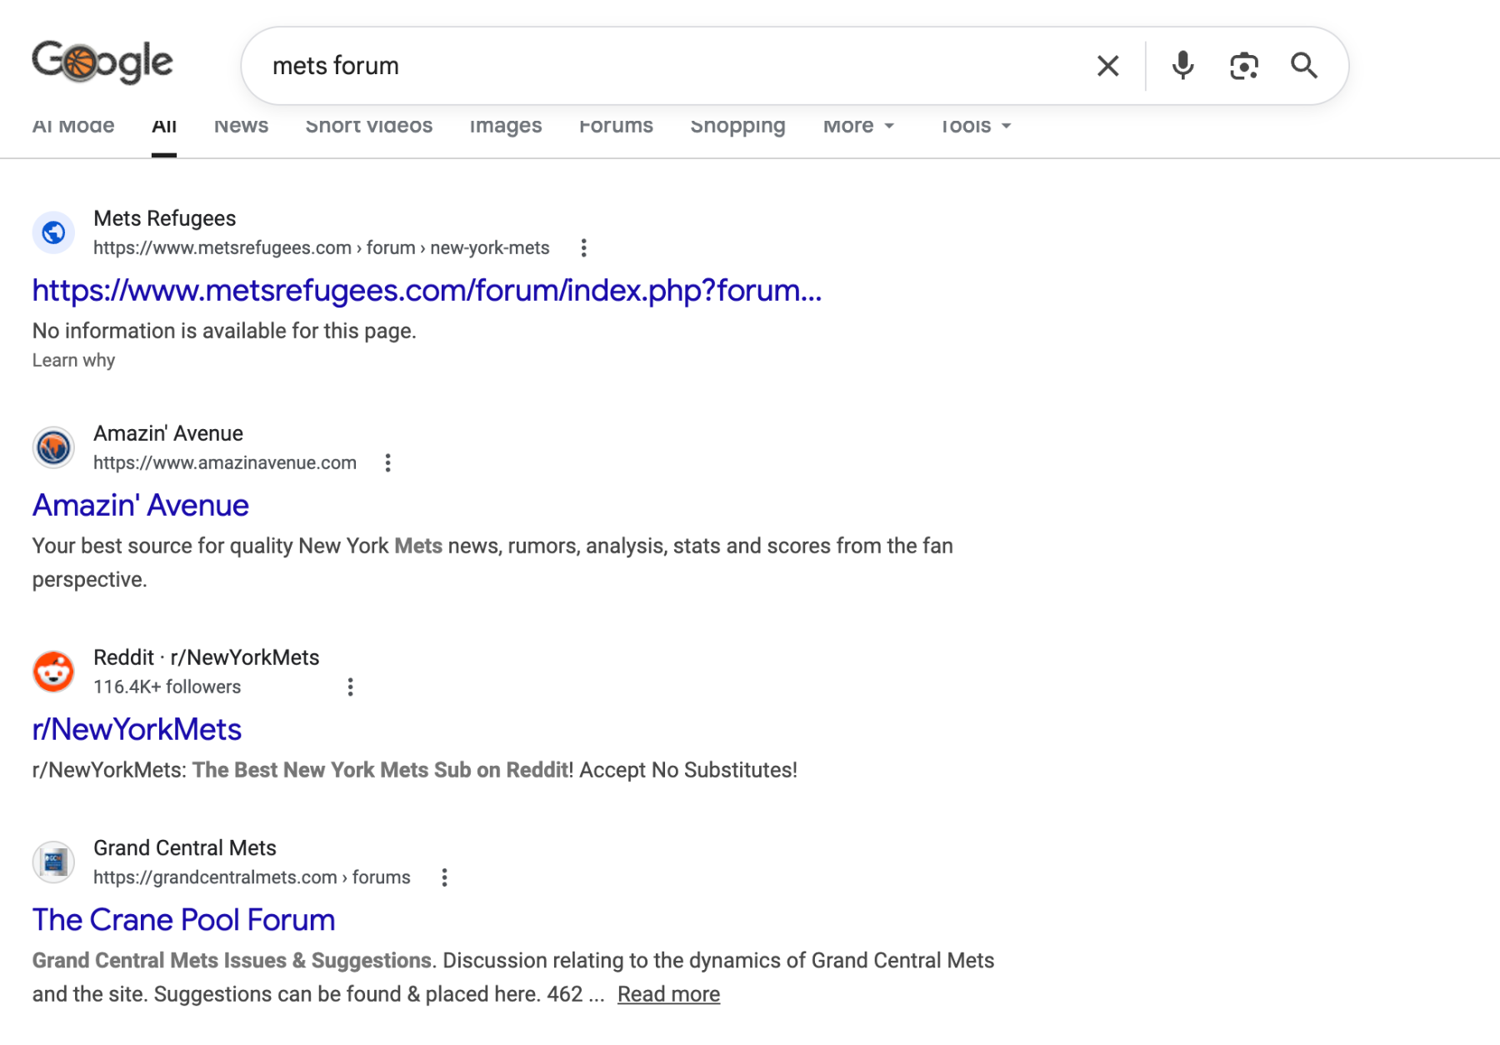Open the r/NewYorkMets result link

(x=137, y=730)
